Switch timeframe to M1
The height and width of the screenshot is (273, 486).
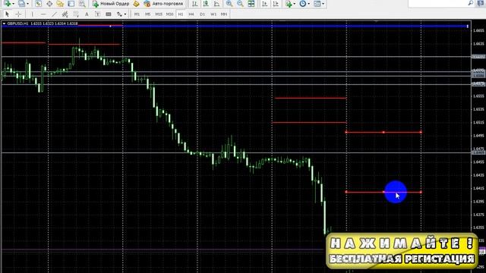137,14
